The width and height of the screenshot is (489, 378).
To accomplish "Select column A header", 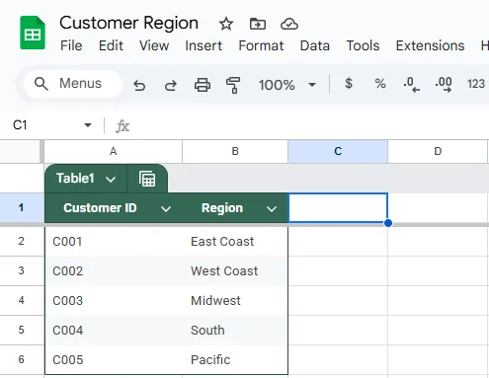I will click(113, 151).
